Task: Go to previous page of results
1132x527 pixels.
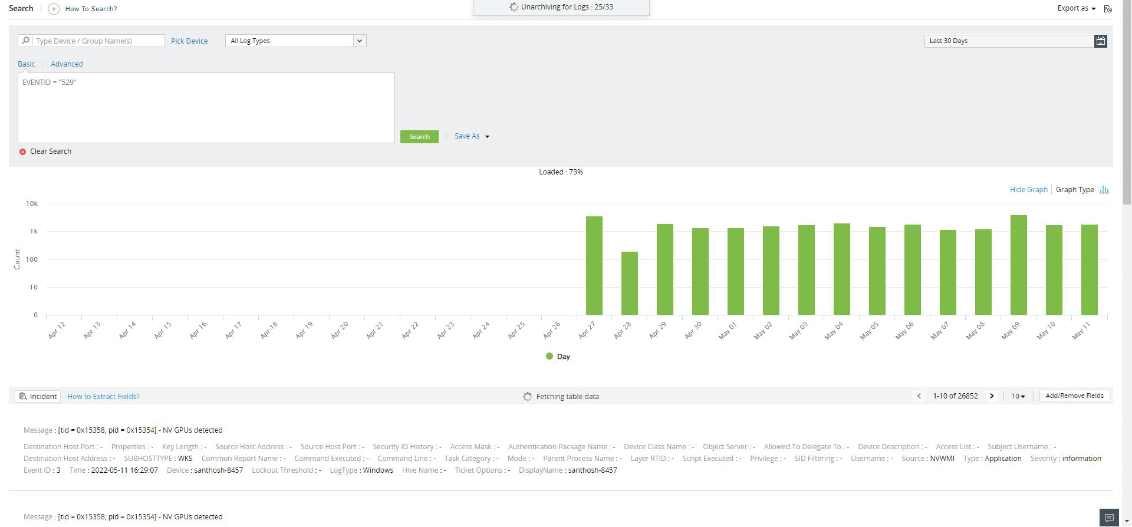Action: click(919, 396)
